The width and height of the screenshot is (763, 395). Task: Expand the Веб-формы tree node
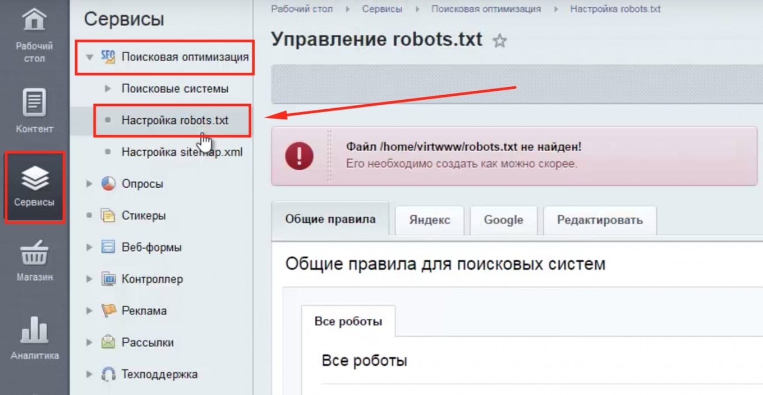[89, 248]
